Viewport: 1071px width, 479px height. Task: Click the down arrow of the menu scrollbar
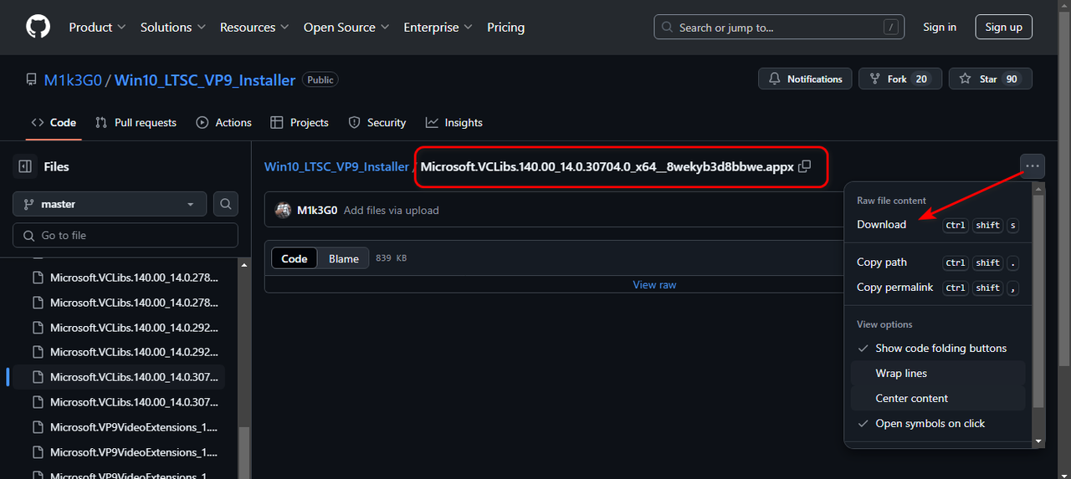(1039, 441)
